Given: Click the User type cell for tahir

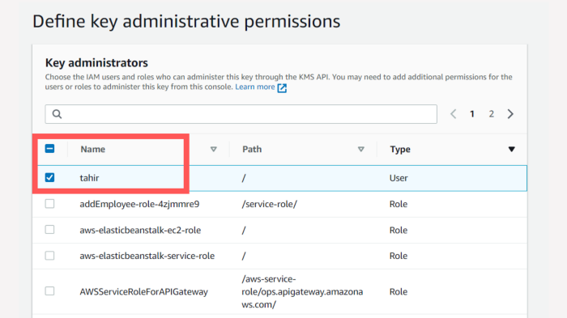Looking at the screenshot, I should (399, 178).
